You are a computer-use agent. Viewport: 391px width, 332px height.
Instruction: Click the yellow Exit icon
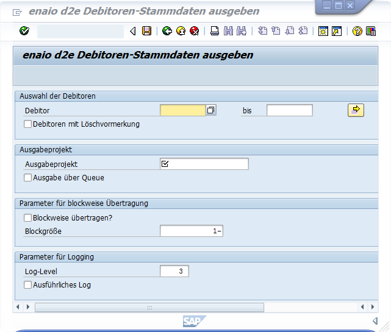(x=181, y=31)
